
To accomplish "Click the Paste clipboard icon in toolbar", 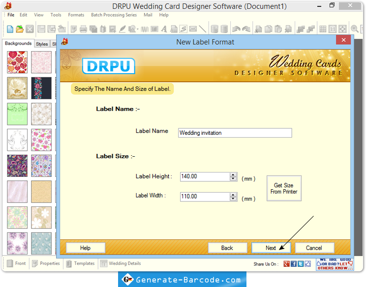I will (278, 29).
